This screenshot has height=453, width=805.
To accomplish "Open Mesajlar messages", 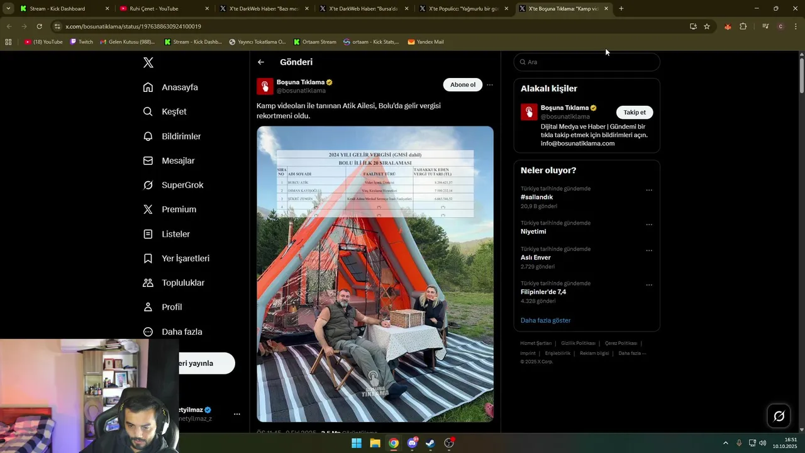I will pyautogui.click(x=169, y=160).
